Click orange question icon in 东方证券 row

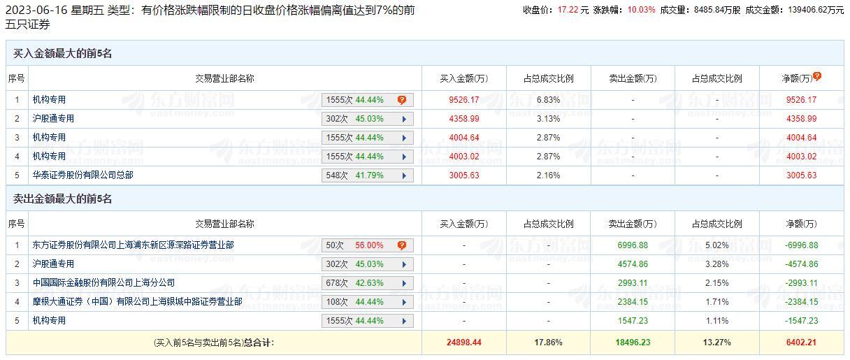pyautogui.click(x=402, y=245)
